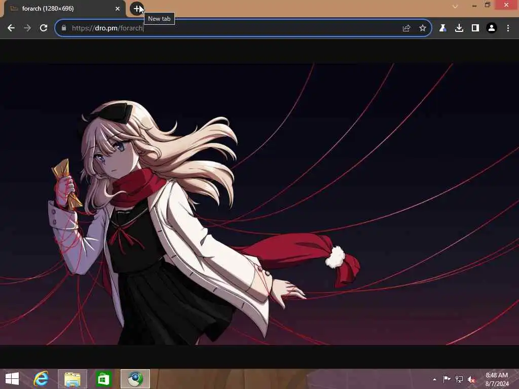Screen dimensions: 519x389
Task: Toggle the browser side panel
Action: (x=475, y=28)
